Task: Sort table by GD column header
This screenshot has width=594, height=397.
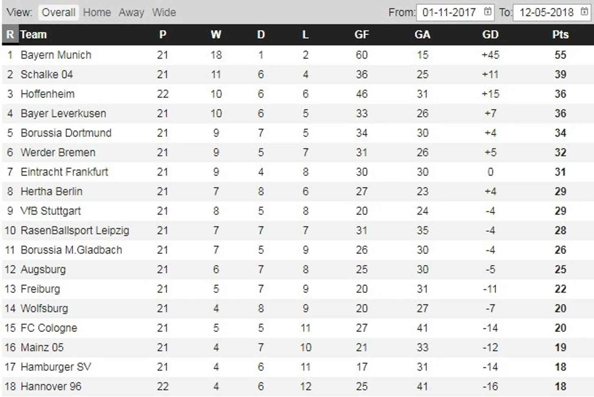Action: [x=490, y=35]
